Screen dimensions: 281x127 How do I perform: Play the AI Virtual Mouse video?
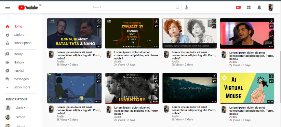click(247, 88)
